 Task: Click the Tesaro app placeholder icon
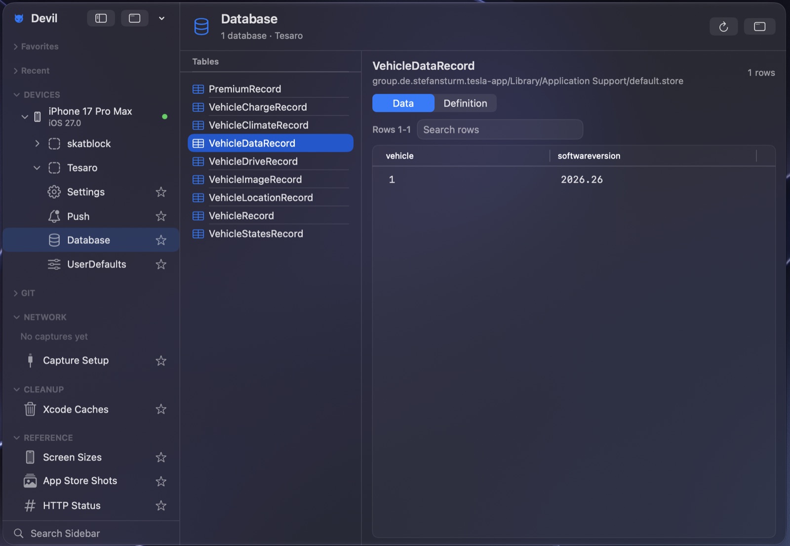point(54,168)
